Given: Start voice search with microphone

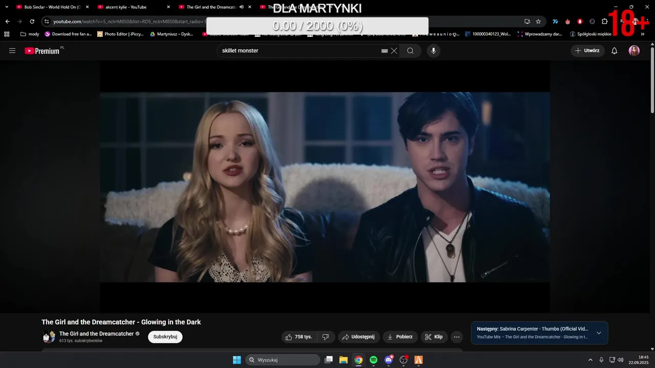Looking at the screenshot, I should (x=433, y=51).
